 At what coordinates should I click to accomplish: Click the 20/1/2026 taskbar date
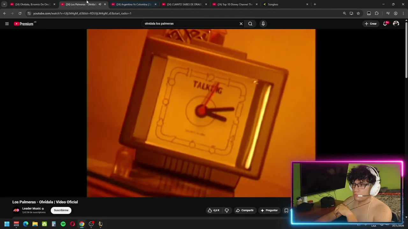coord(398,226)
